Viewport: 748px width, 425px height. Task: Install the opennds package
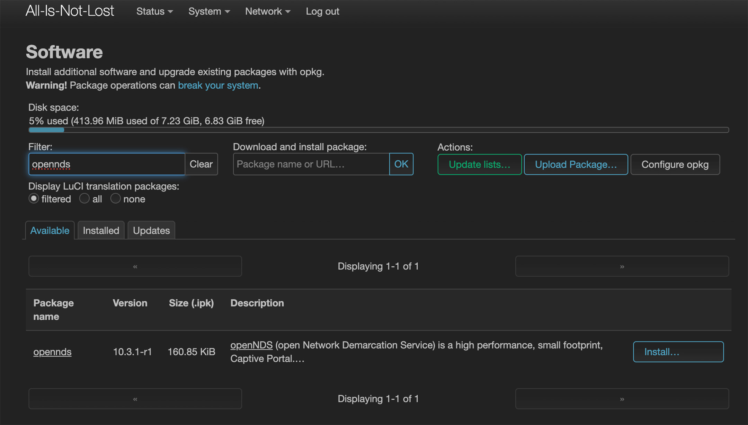pos(678,352)
